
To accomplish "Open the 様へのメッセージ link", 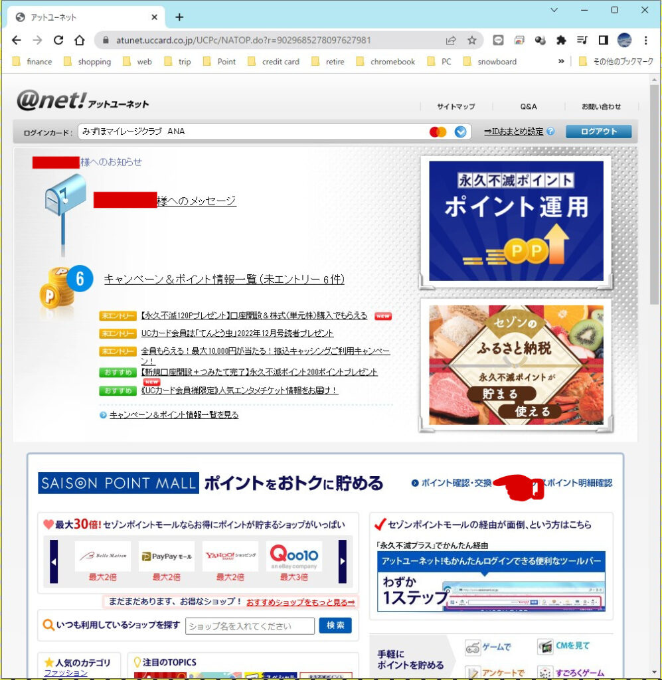I will 197,201.
